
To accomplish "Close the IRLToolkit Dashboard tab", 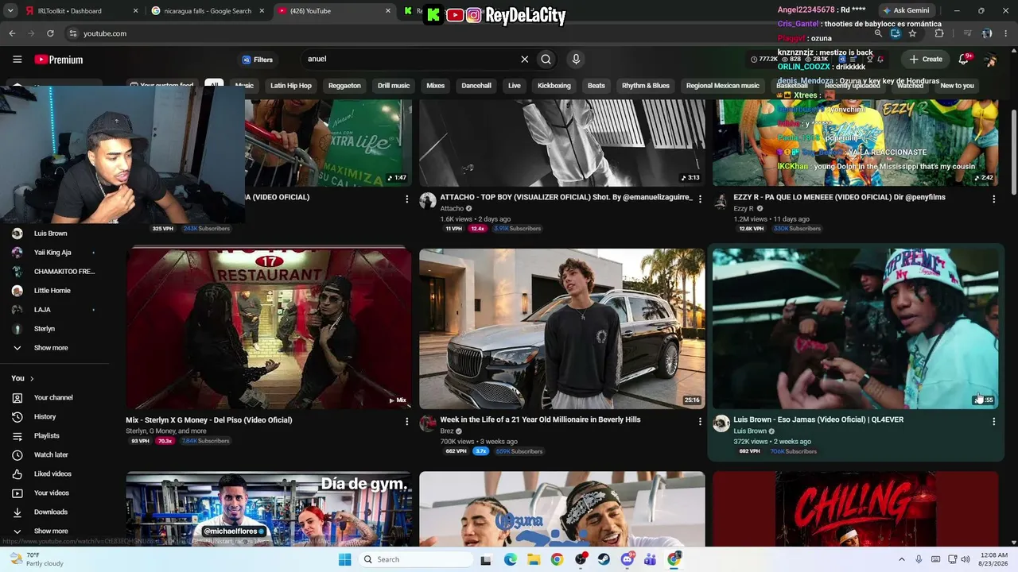I will (136, 11).
